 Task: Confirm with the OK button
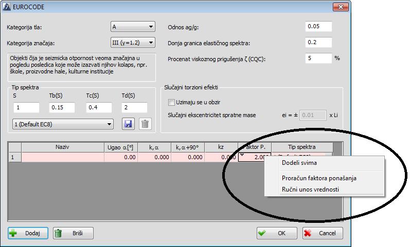click(x=277, y=233)
